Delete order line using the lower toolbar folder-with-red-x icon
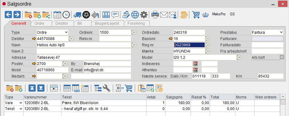 click(10, 88)
